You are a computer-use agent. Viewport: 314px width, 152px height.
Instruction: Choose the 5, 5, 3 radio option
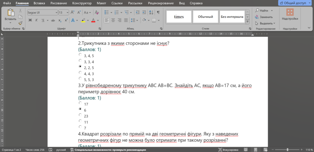[x=80, y=78]
